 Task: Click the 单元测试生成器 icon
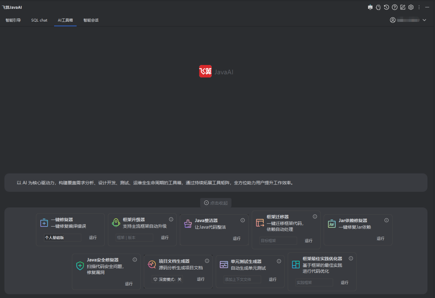(x=224, y=264)
